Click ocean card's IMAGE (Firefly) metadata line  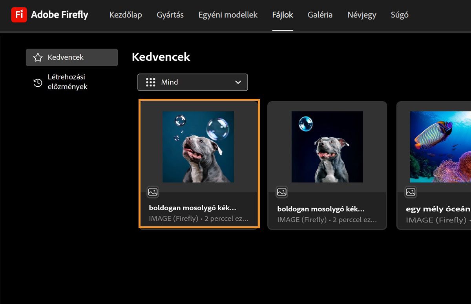pos(438,220)
